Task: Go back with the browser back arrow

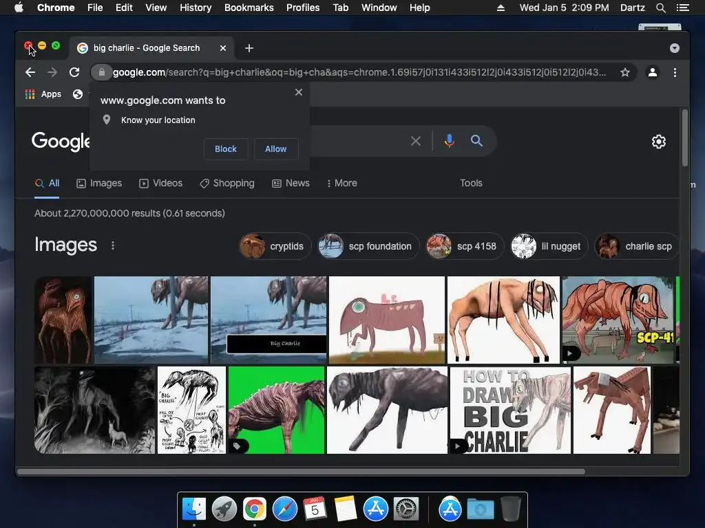Action: (30, 72)
